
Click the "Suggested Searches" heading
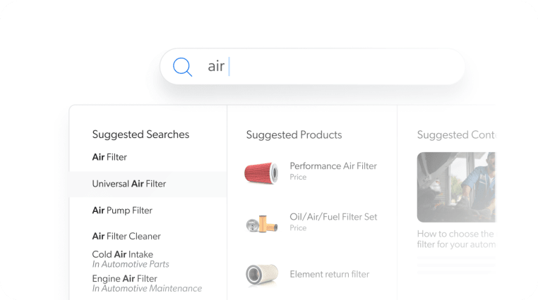tap(141, 135)
